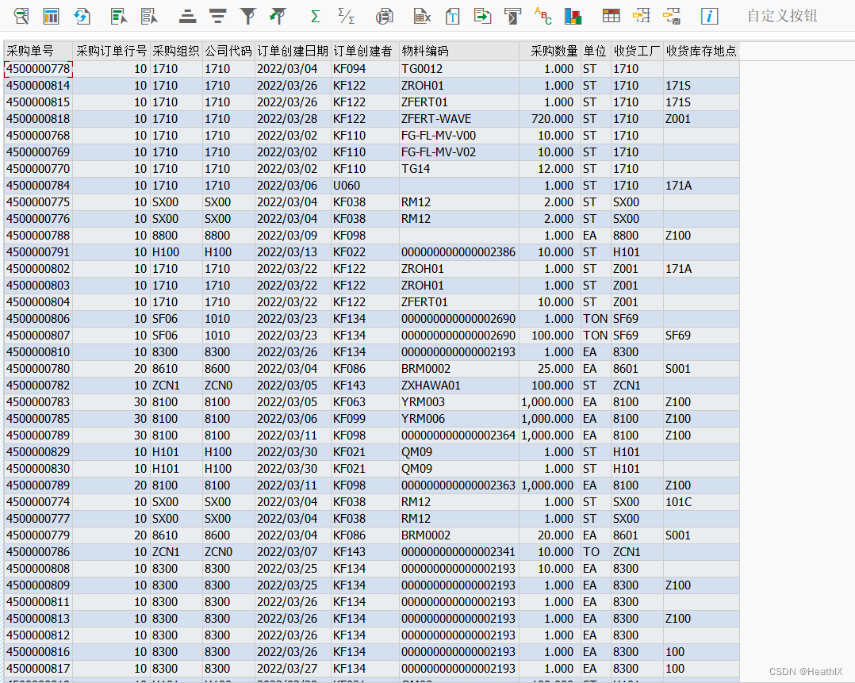Click the Print preview icon
The width and height of the screenshot is (855, 683).
pyautogui.click(x=384, y=16)
